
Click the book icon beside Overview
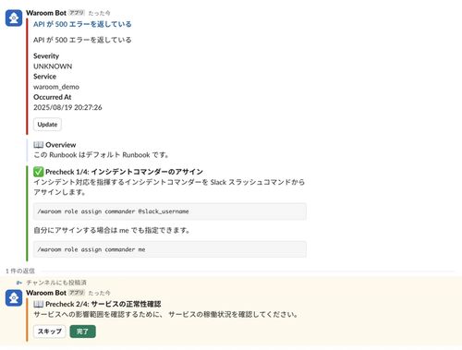coord(38,145)
